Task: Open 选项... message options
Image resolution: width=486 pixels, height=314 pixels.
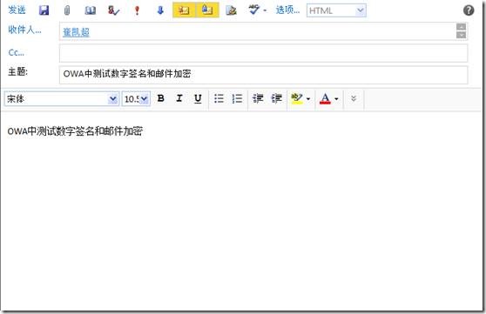Action: tap(287, 10)
